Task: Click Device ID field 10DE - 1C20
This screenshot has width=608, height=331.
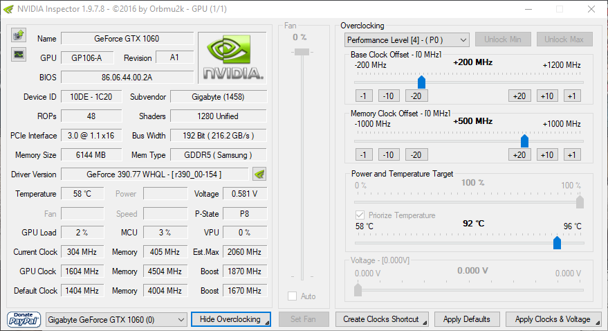Action: [x=91, y=97]
